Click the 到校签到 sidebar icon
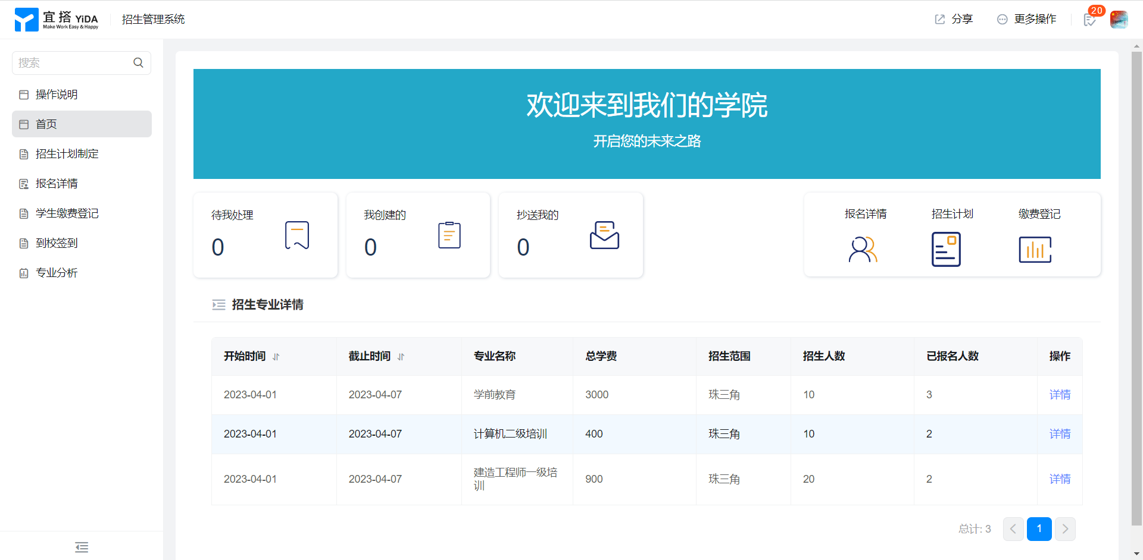This screenshot has width=1143, height=560. [x=24, y=243]
